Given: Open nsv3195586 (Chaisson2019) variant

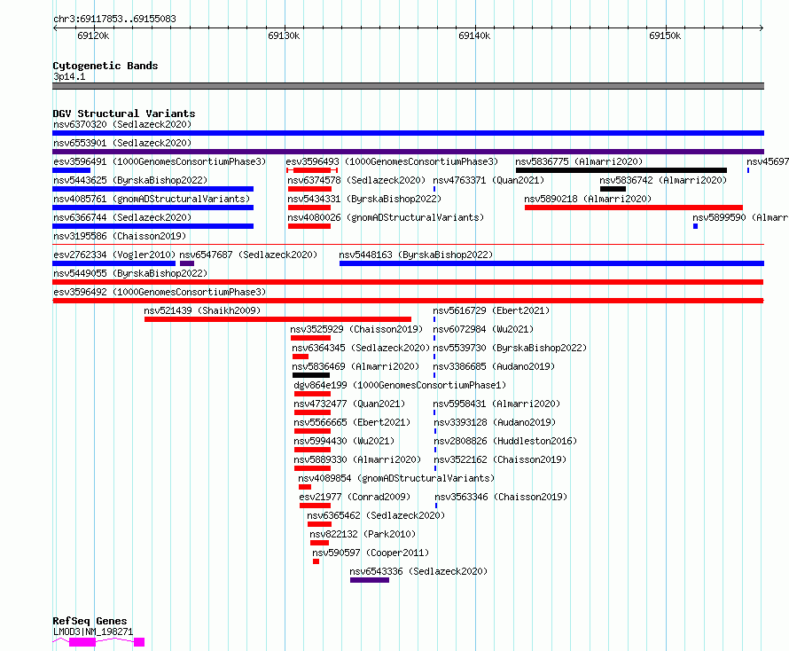Looking at the screenshot, I should tap(120, 236).
